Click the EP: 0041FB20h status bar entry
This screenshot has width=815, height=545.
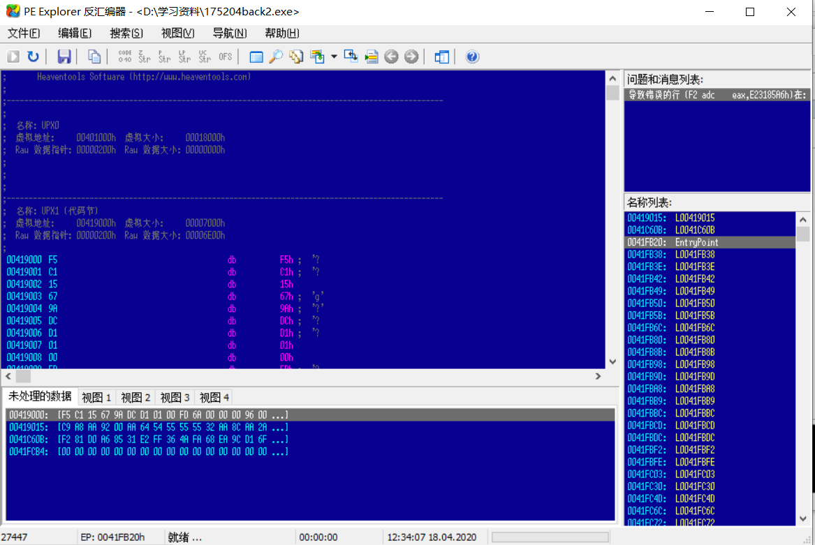(113, 537)
